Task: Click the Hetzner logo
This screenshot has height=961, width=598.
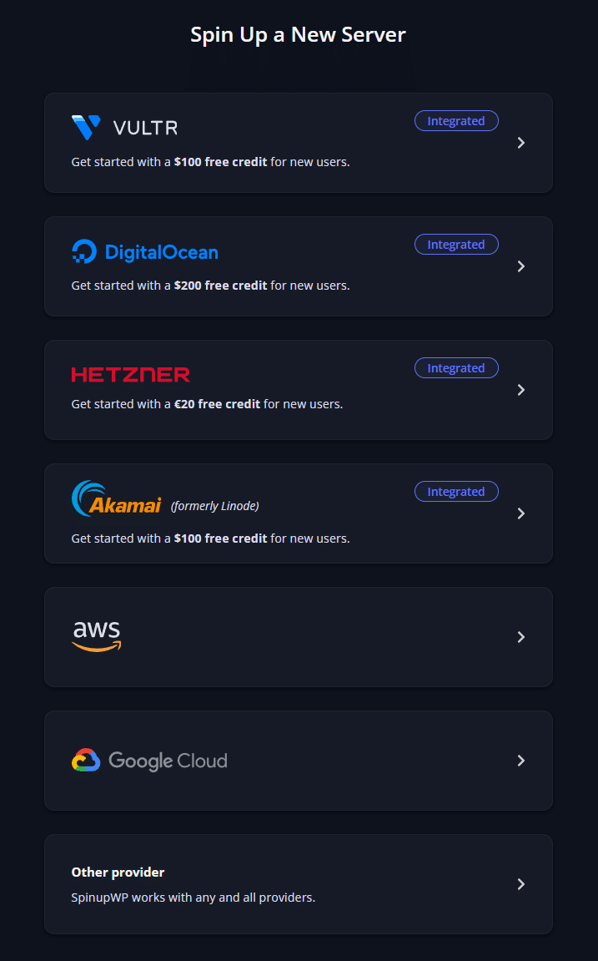Action: tap(130, 375)
